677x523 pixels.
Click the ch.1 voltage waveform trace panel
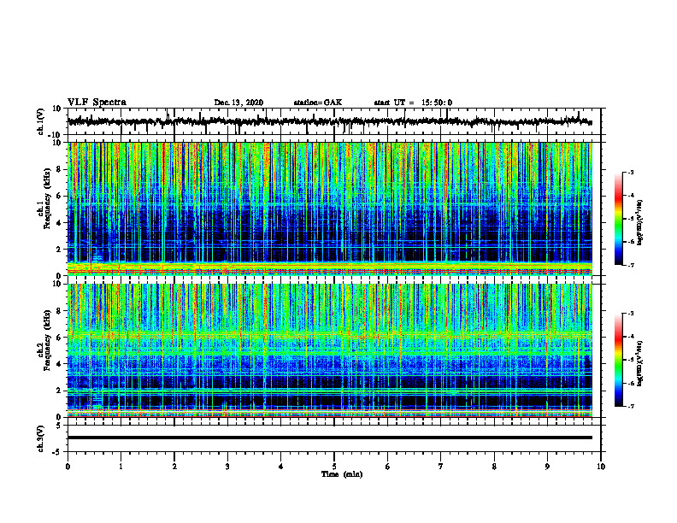click(334, 121)
